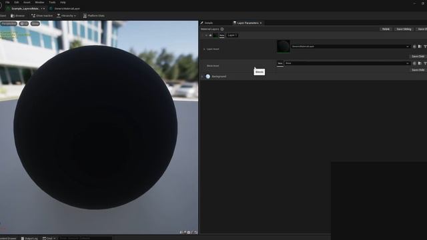Screen dimensions: 427x240
Task: Expand the Background layer row
Action: pyautogui.click(x=202, y=77)
